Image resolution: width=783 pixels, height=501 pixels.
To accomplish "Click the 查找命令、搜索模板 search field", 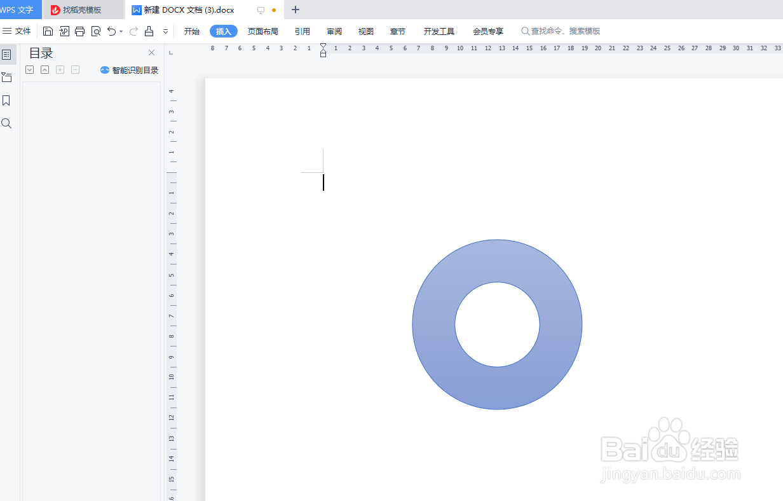I will coord(562,31).
